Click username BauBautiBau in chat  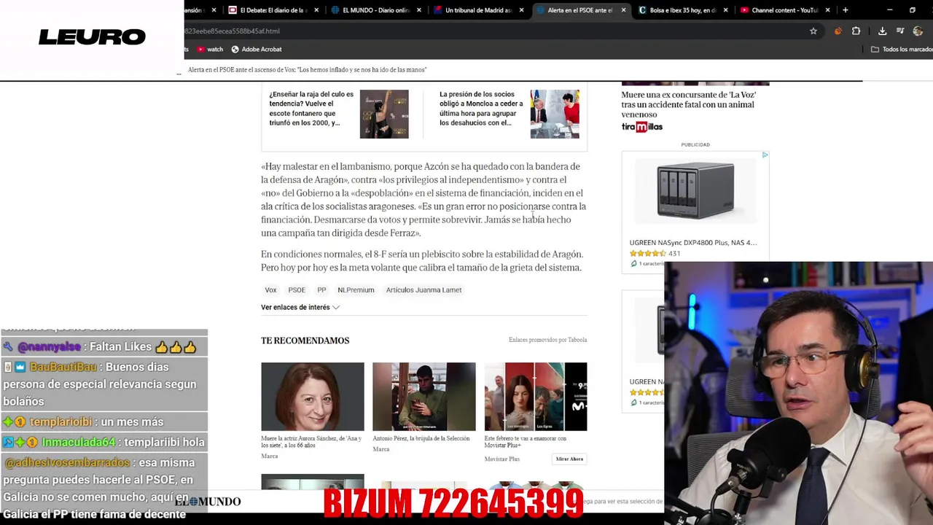pyautogui.click(x=63, y=367)
